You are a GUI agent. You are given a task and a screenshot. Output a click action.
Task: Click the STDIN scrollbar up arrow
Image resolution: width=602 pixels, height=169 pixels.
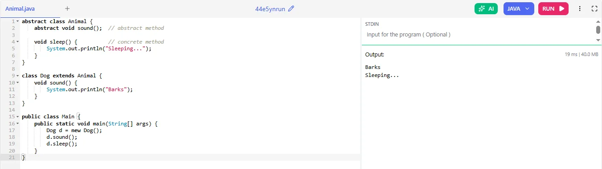[598, 21]
